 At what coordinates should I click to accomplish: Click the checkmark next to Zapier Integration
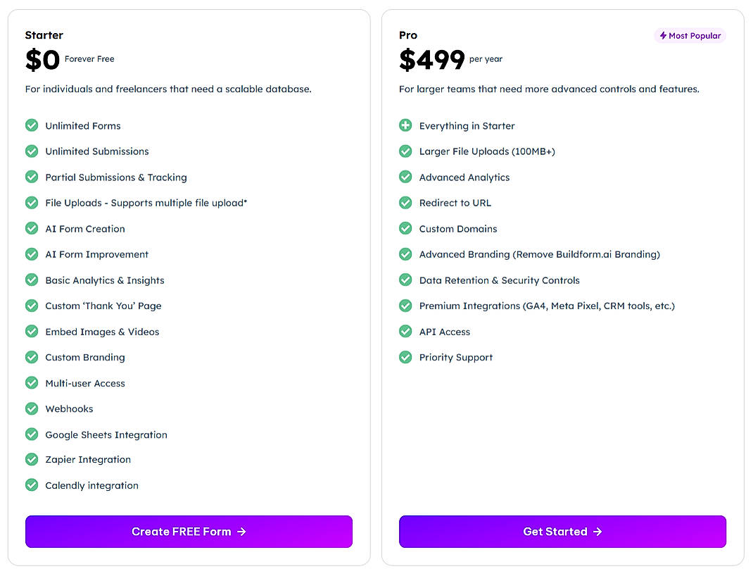[x=32, y=460]
